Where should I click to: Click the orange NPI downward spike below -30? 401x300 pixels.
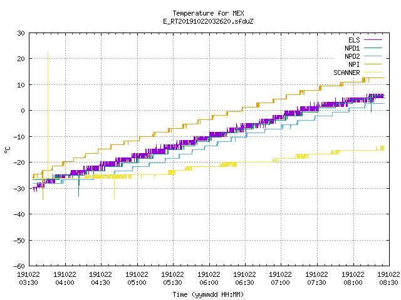[x=43, y=186]
